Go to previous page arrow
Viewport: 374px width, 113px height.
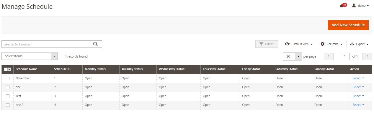pos(329,56)
